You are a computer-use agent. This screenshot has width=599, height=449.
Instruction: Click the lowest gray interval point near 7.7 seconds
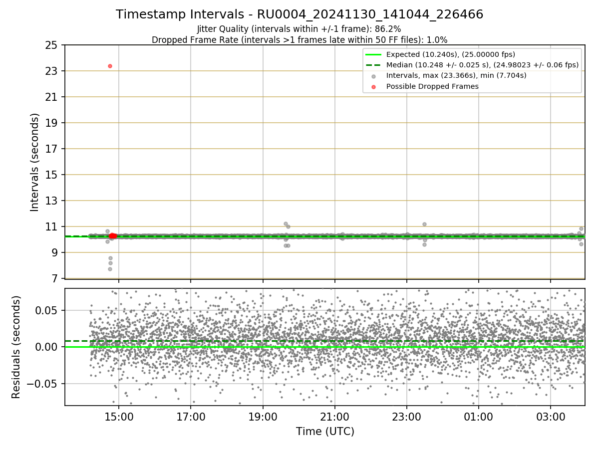click(110, 269)
